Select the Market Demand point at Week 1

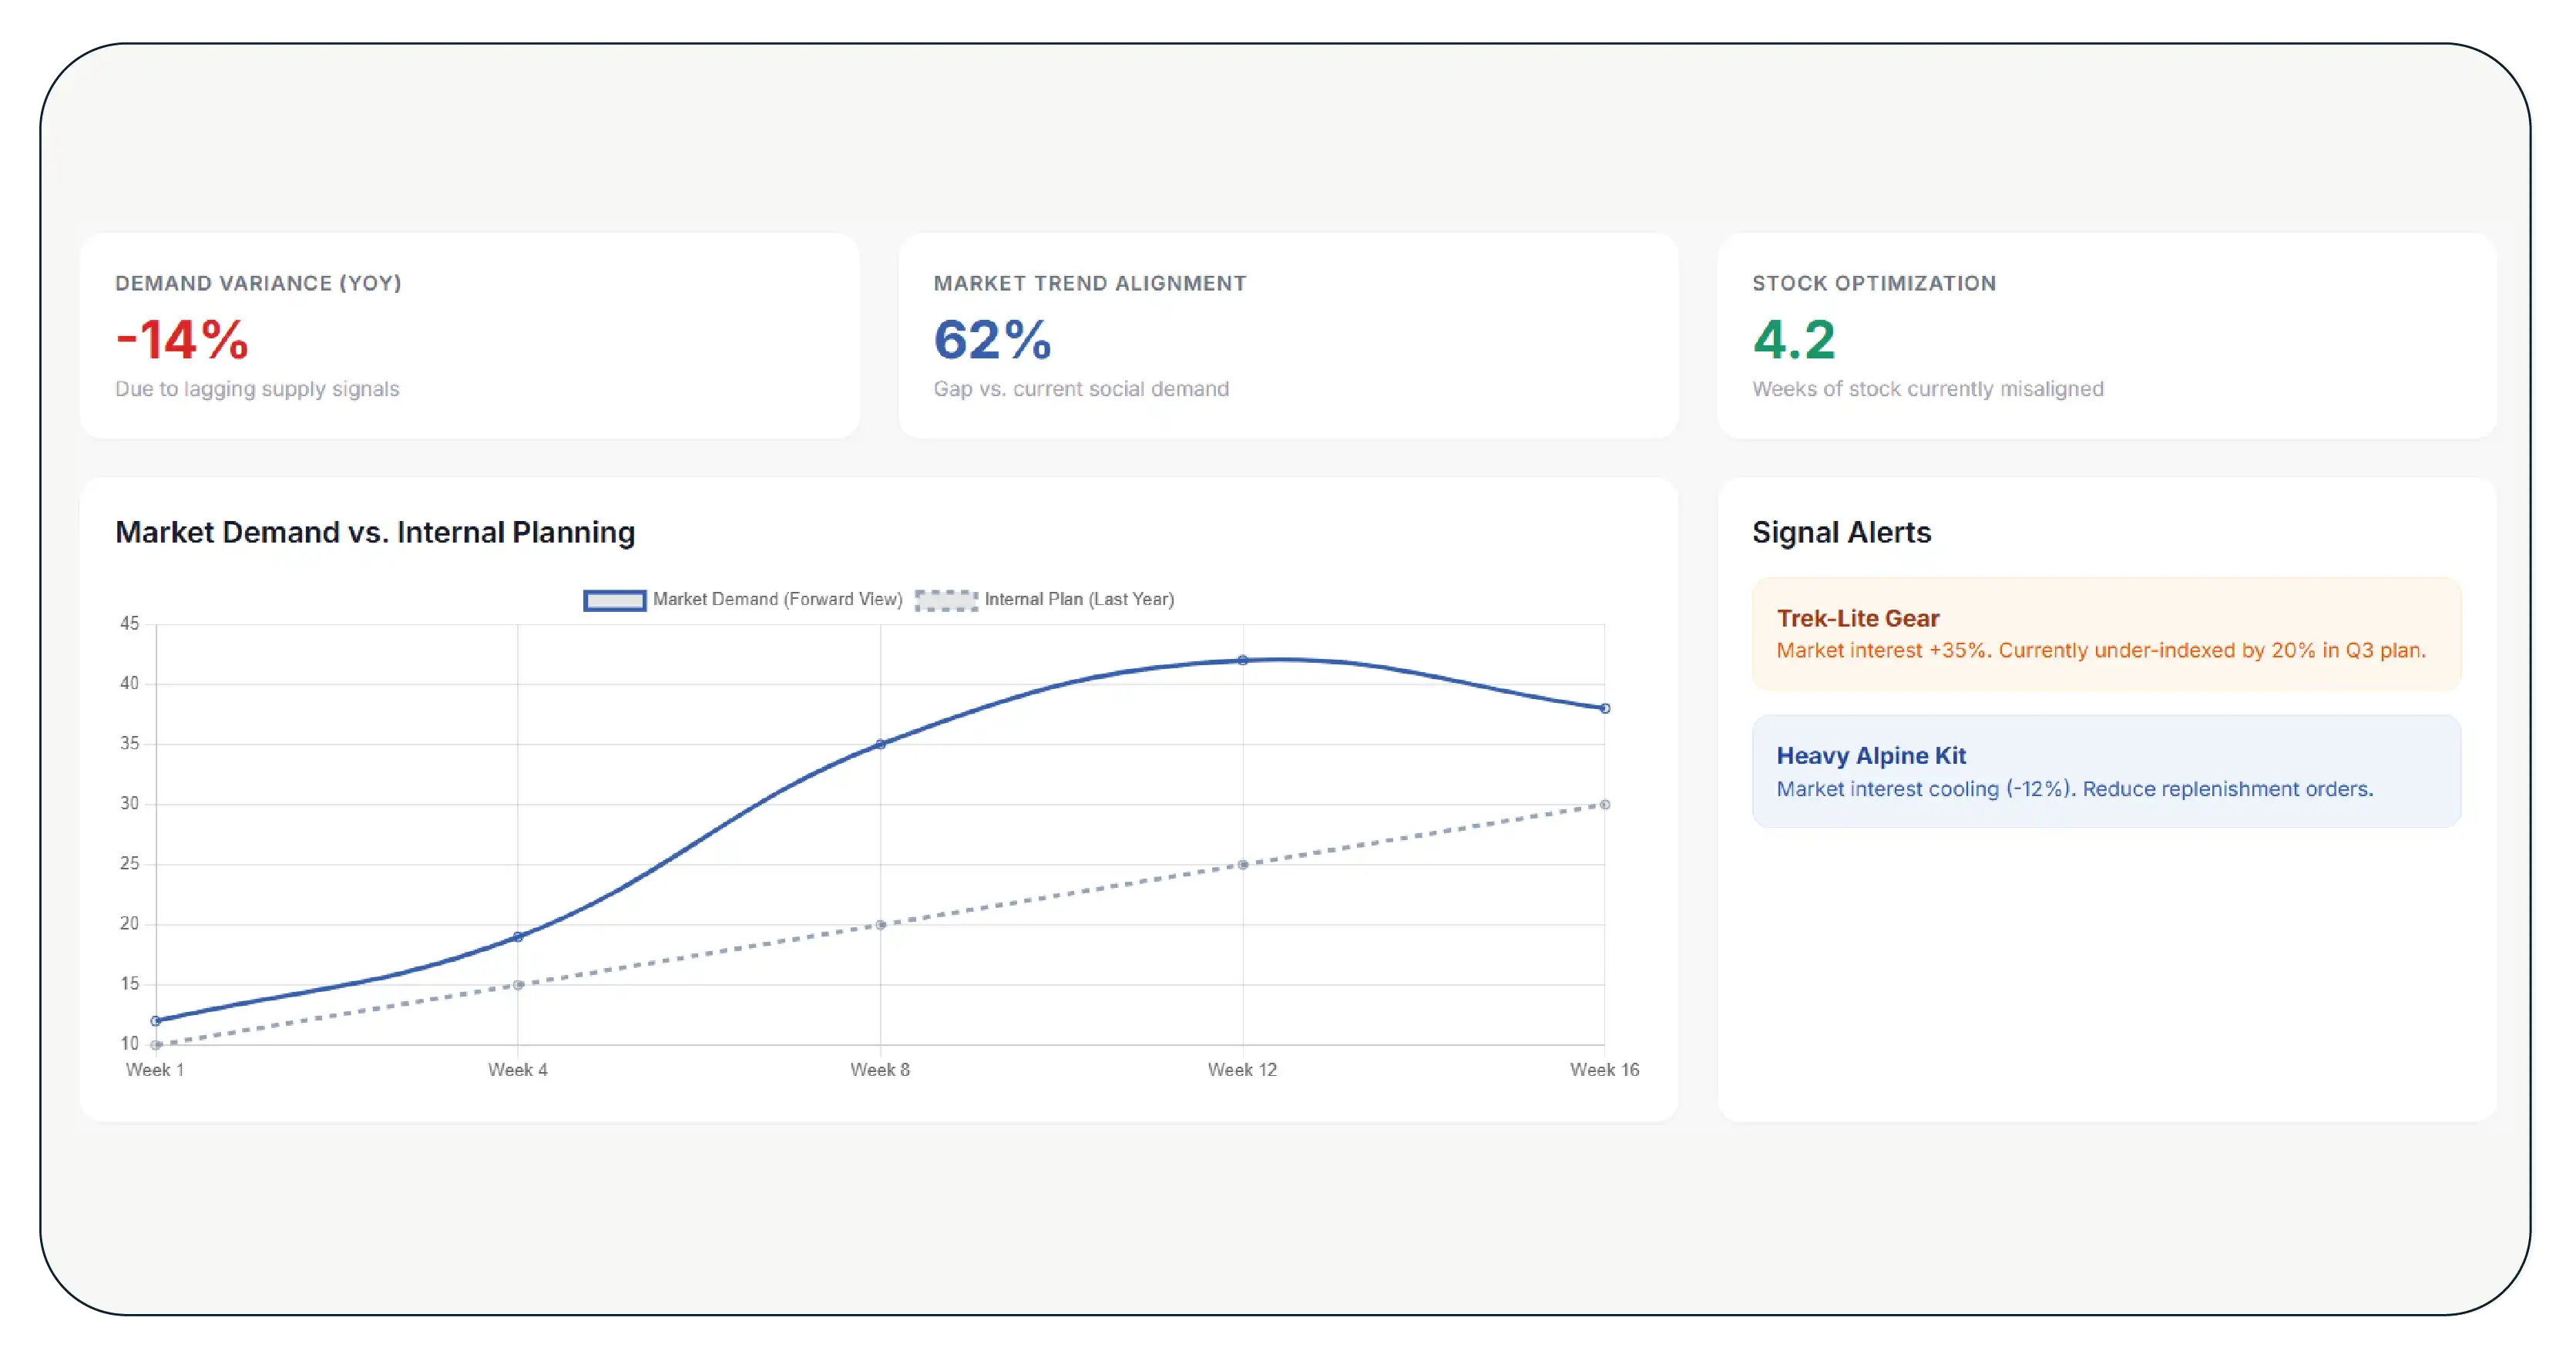(156, 1020)
